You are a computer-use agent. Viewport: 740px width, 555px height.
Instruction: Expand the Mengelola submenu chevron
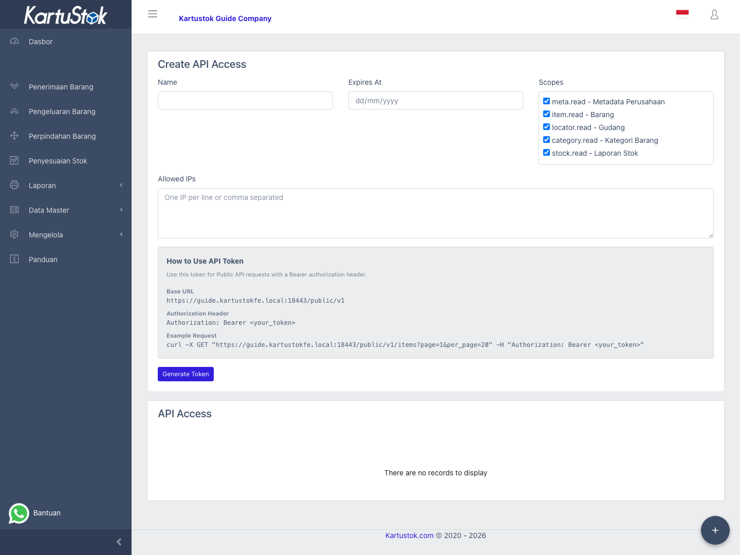(x=121, y=234)
